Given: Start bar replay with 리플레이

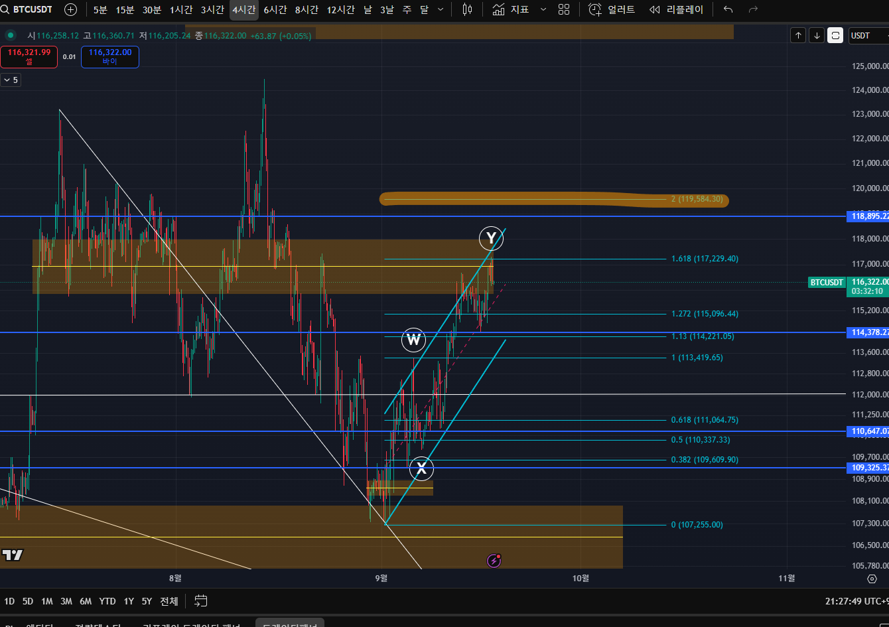Looking at the screenshot, I should click(676, 9).
